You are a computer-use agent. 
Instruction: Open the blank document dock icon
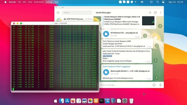pyautogui.click(x=119, y=101)
